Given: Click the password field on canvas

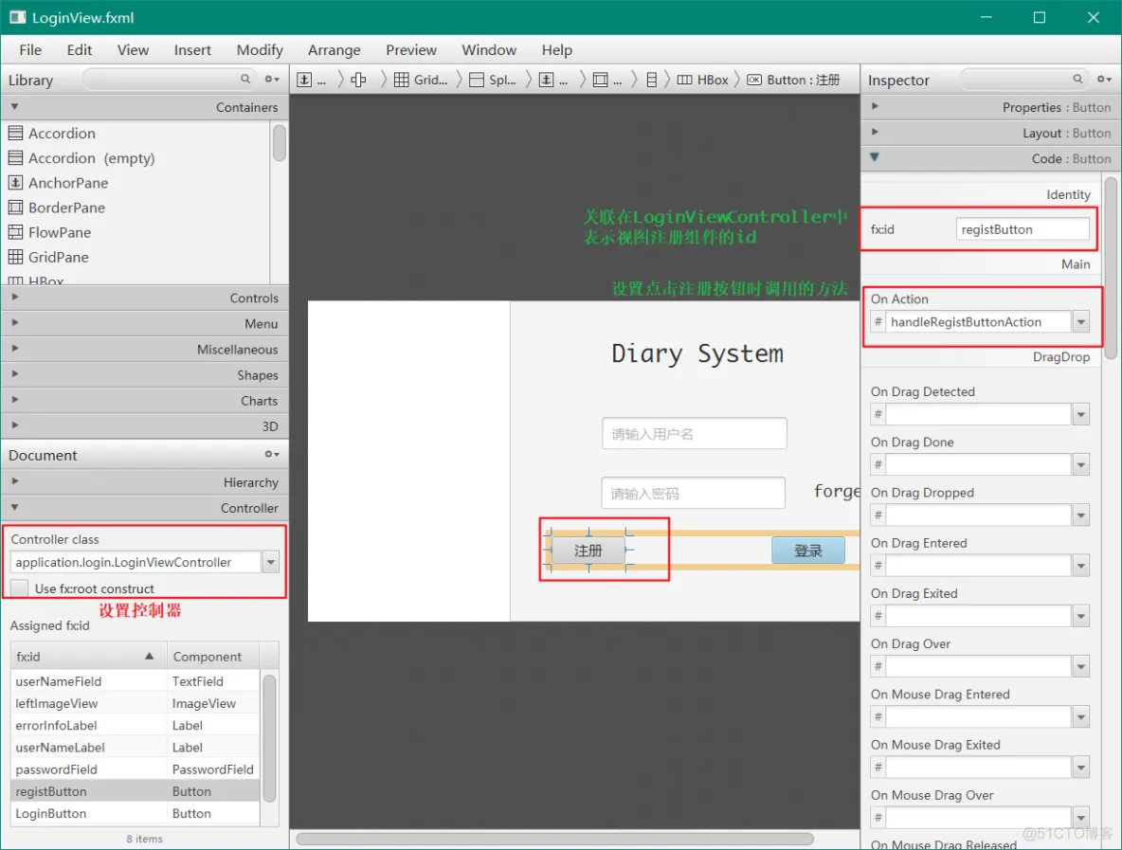Looking at the screenshot, I should [693, 493].
